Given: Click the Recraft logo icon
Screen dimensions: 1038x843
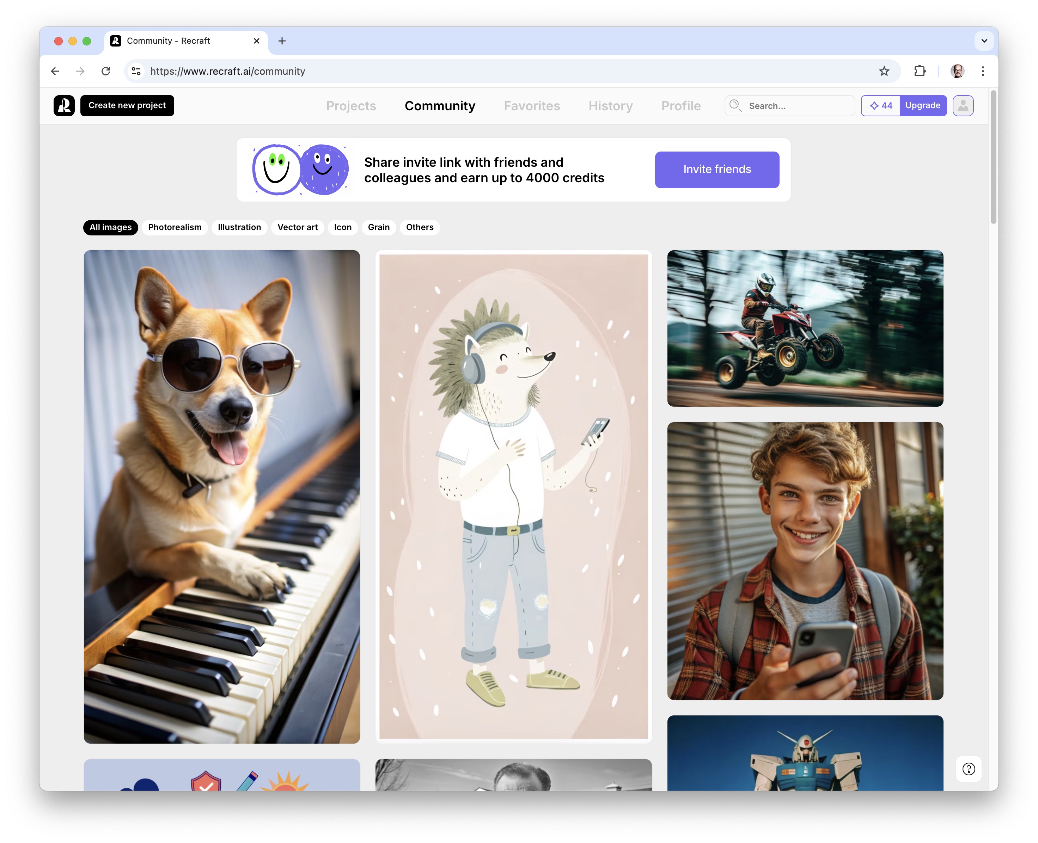Looking at the screenshot, I should [x=64, y=105].
